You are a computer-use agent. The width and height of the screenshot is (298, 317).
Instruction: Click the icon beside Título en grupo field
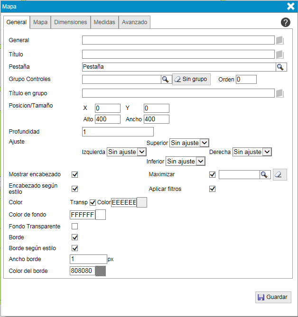click(x=280, y=93)
